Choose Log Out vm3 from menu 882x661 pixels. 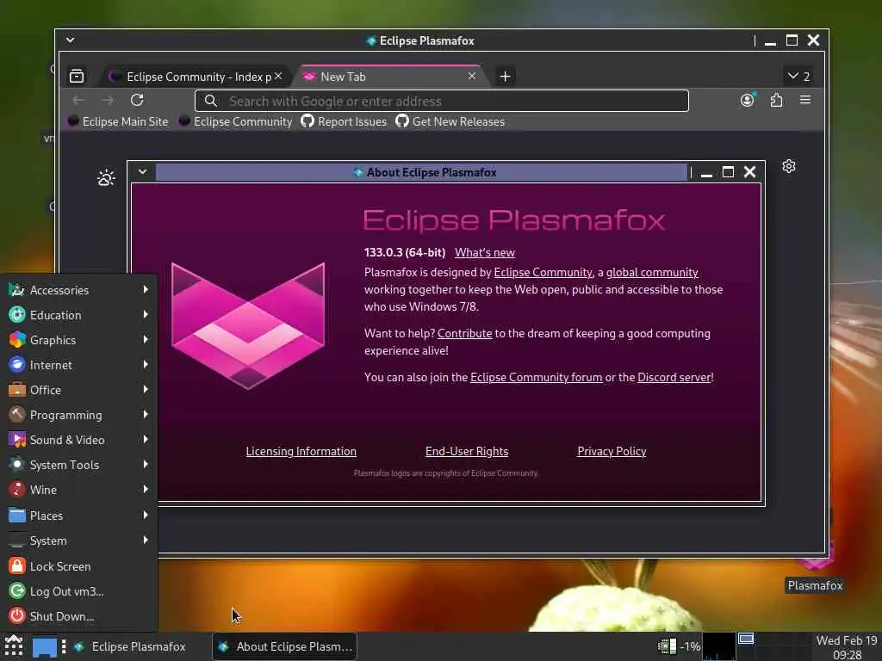pyautogui.click(x=78, y=591)
